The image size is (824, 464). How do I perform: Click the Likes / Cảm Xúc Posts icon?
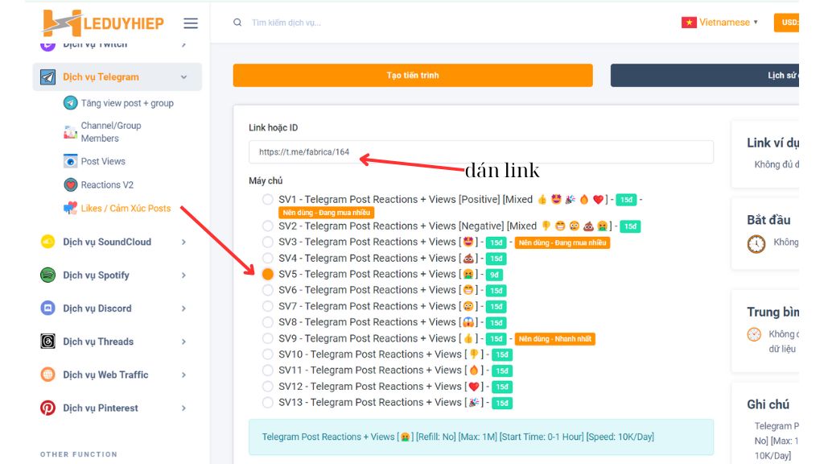[x=71, y=209]
